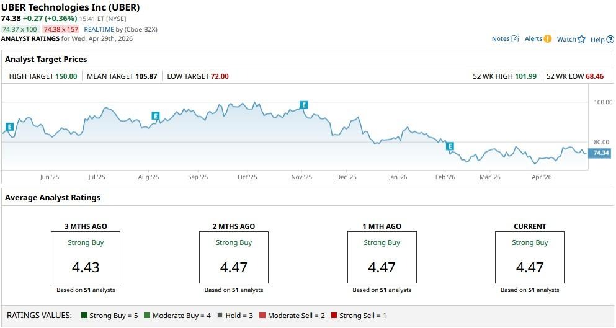
Task: Click the 4.43 rating number
Action: coord(86,267)
